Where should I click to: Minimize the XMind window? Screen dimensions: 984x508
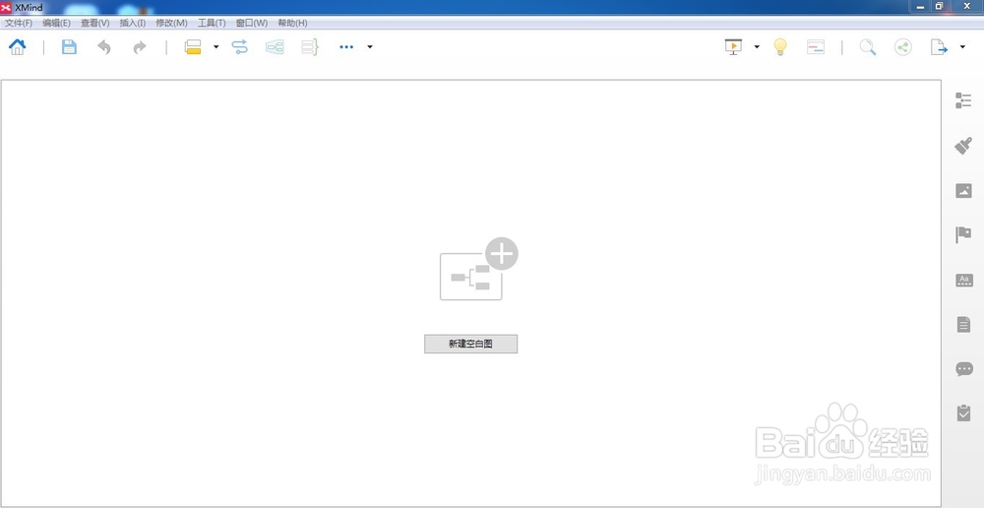tap(920, 6)
